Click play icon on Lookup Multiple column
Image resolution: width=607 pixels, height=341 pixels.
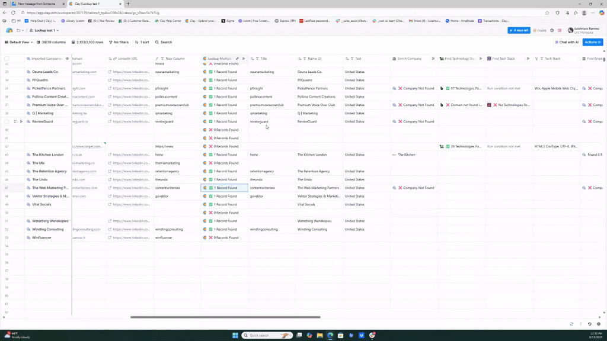pos(244,59)
